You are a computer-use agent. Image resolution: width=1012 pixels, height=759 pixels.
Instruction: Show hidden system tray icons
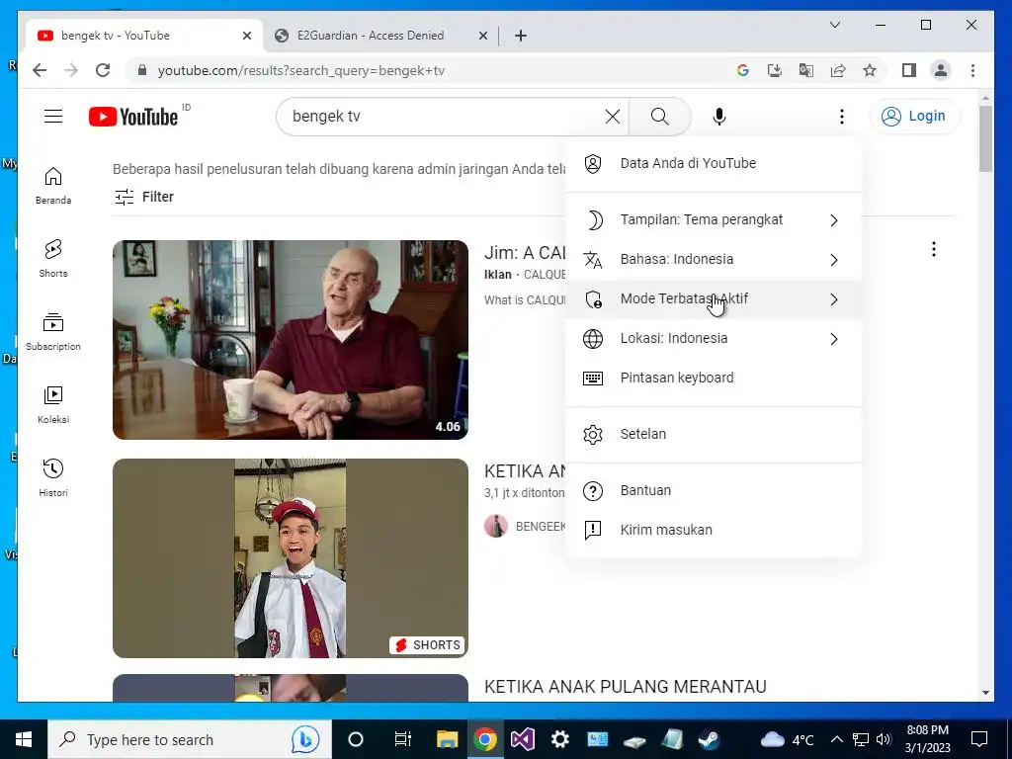836,739
